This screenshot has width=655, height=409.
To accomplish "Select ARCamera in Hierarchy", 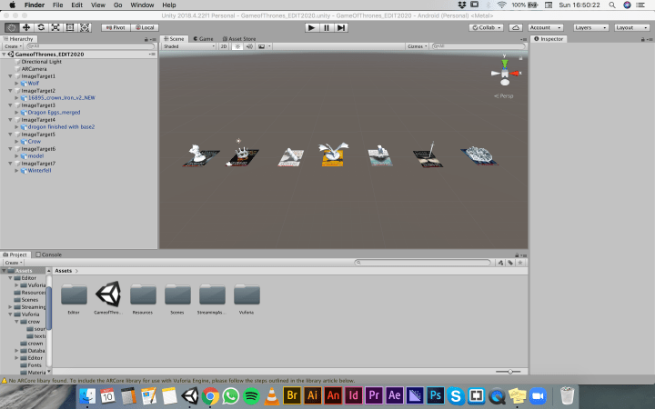I will tap(34, 69).
